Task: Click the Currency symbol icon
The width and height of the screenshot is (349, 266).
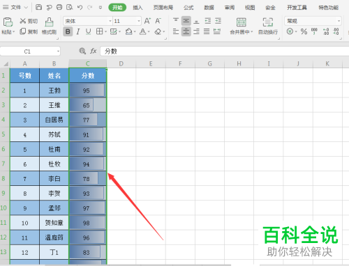Action: pyautogui.click(x=290, y=31)
